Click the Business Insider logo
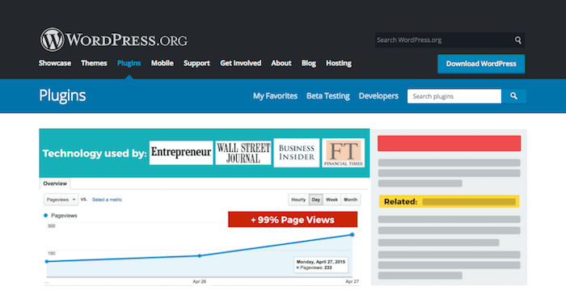566x295 pixels. (297, 153)
